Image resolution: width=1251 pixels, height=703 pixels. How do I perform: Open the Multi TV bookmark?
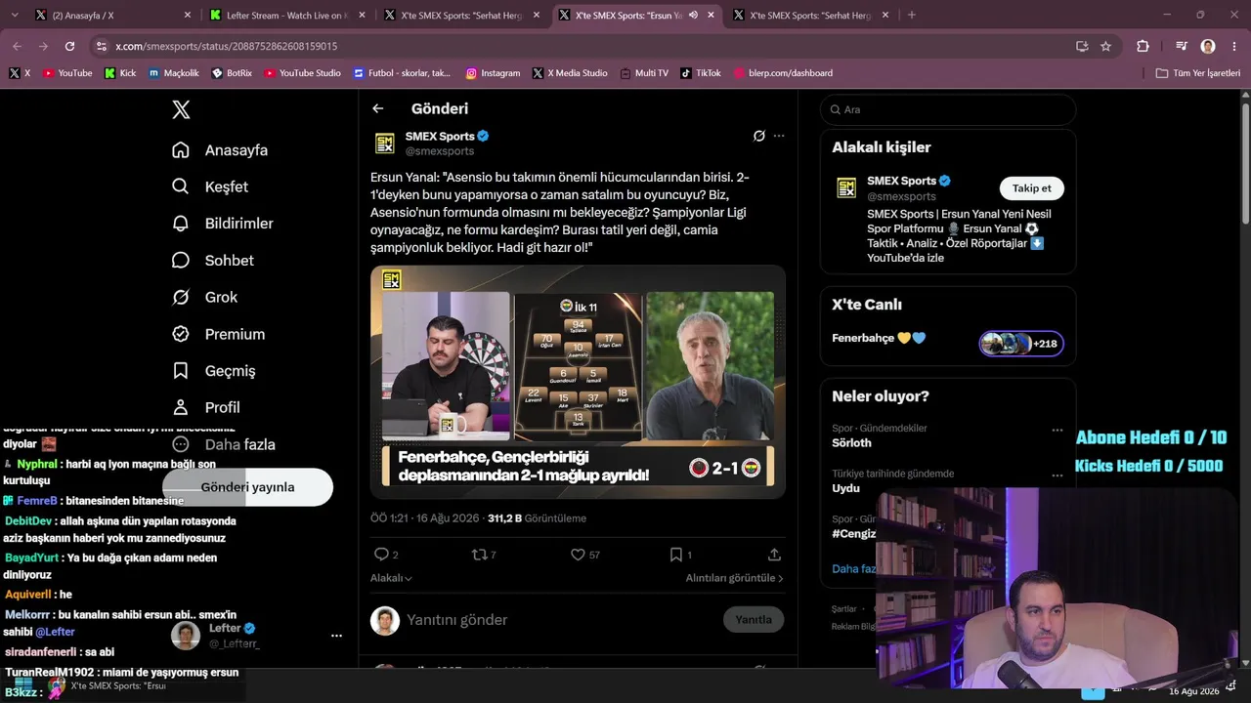click(x=644, y=73)
